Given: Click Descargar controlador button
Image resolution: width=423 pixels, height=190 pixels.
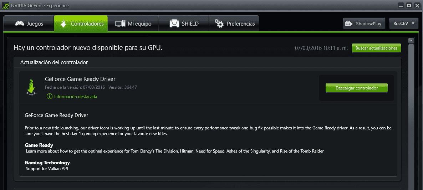Looking at the screenshot, I should 356,88.
